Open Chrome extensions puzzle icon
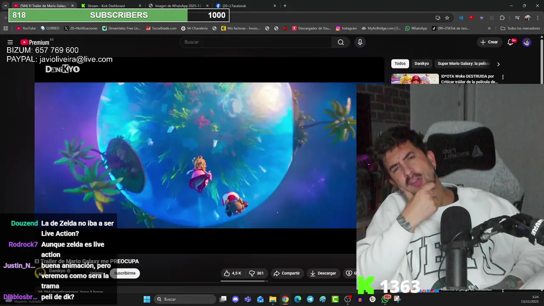This screenshot has height=306, width=544. 502,18
